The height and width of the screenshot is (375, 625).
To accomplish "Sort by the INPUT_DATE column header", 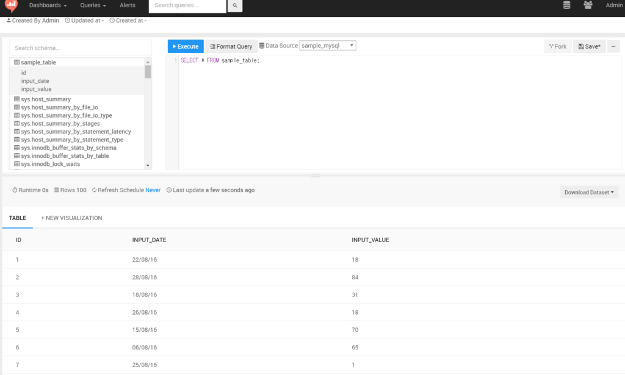I will point(149,240).
